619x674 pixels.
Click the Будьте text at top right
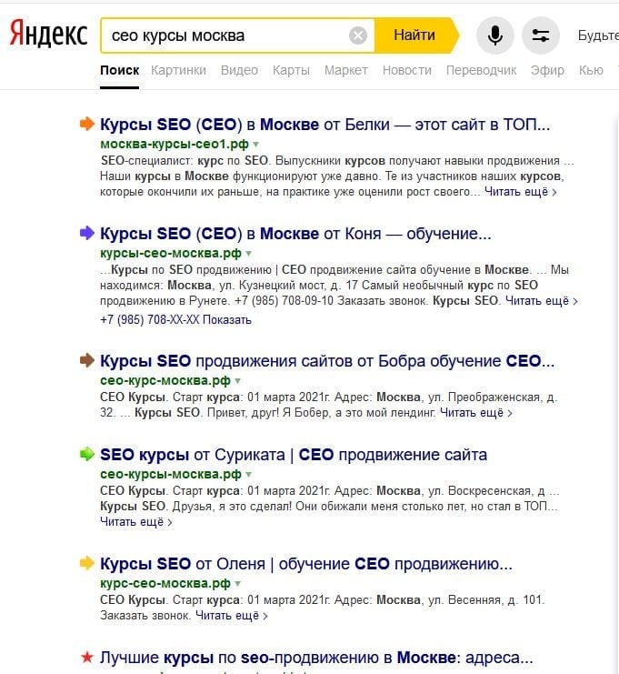click(598, 35)
